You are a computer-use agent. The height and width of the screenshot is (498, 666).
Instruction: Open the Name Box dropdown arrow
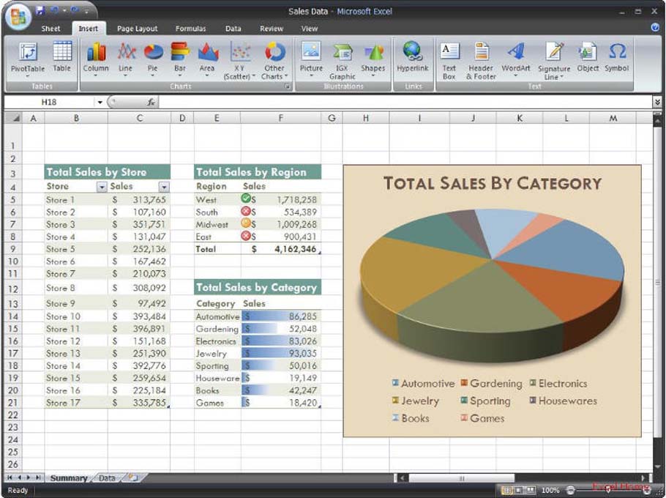click(101, 103)
